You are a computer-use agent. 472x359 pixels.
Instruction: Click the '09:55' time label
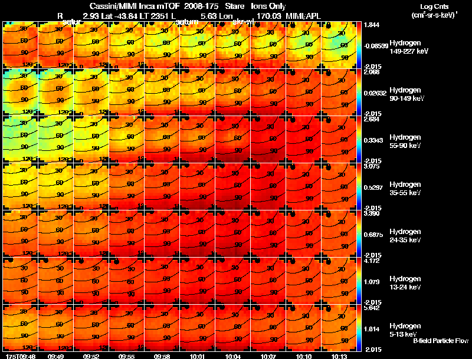[126, 356]
